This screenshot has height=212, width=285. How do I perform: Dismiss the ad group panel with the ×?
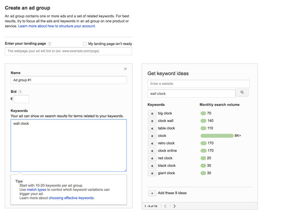click(125, 69)
